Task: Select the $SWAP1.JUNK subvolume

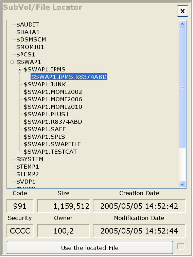Action: [x=45, y=84]
